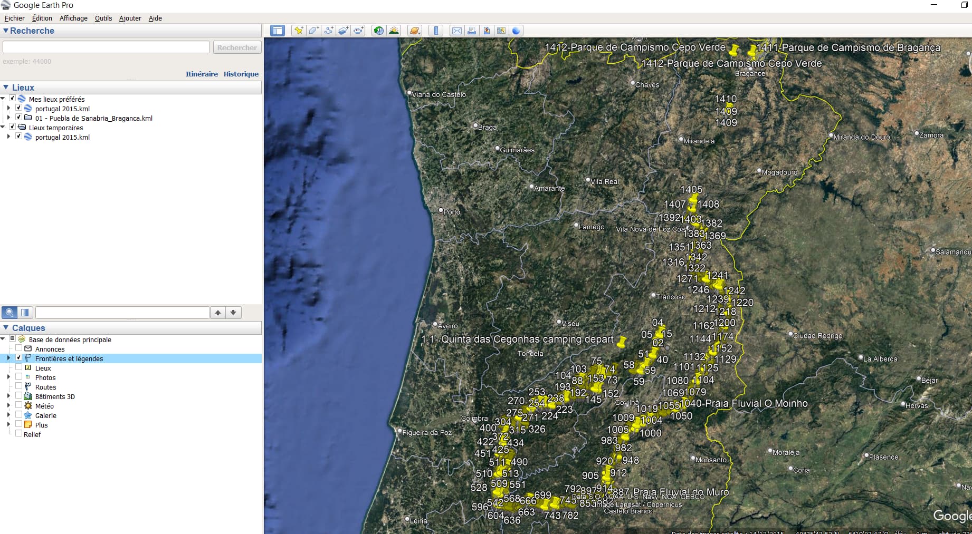
Task: Click the magnifier search-places icon in Lieux panel
Action: click(x=9, y=313)
